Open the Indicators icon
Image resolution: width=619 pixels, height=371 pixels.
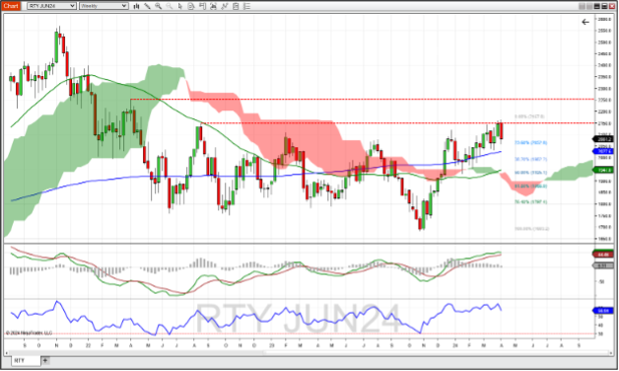[x=225, y=6]
